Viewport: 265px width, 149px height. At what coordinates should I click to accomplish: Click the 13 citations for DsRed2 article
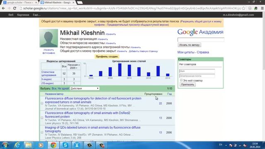[x=160, y=118]
